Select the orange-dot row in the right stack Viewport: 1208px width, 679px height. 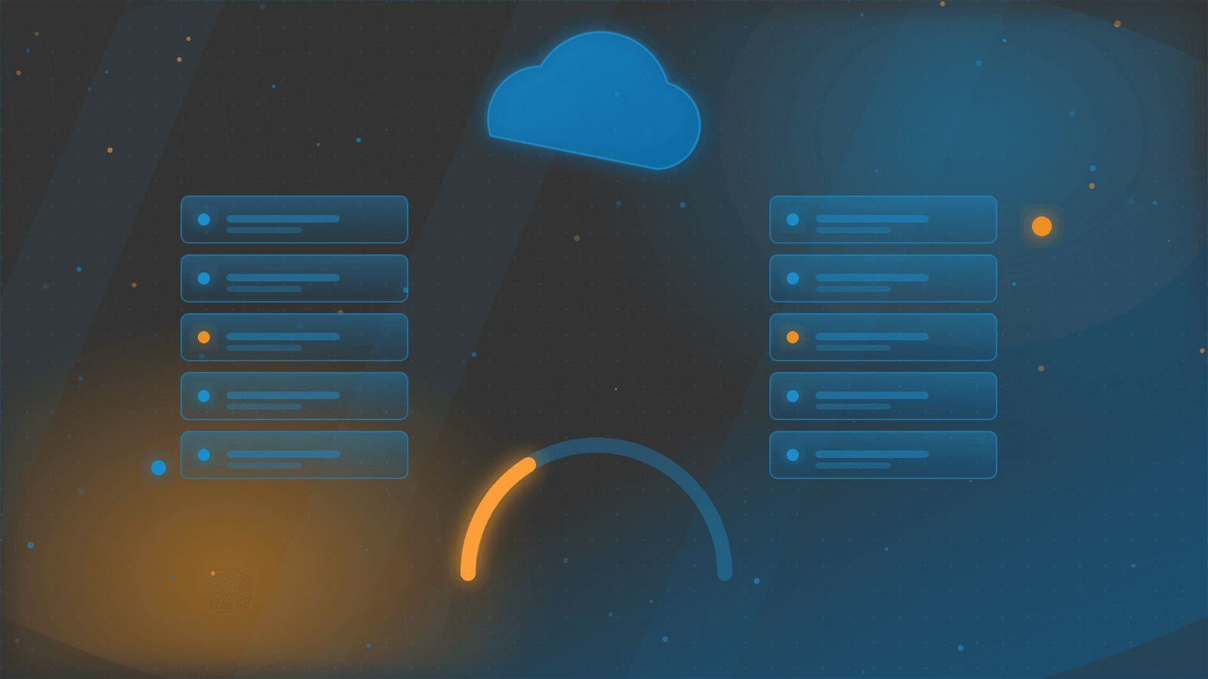tap(883, 337)
